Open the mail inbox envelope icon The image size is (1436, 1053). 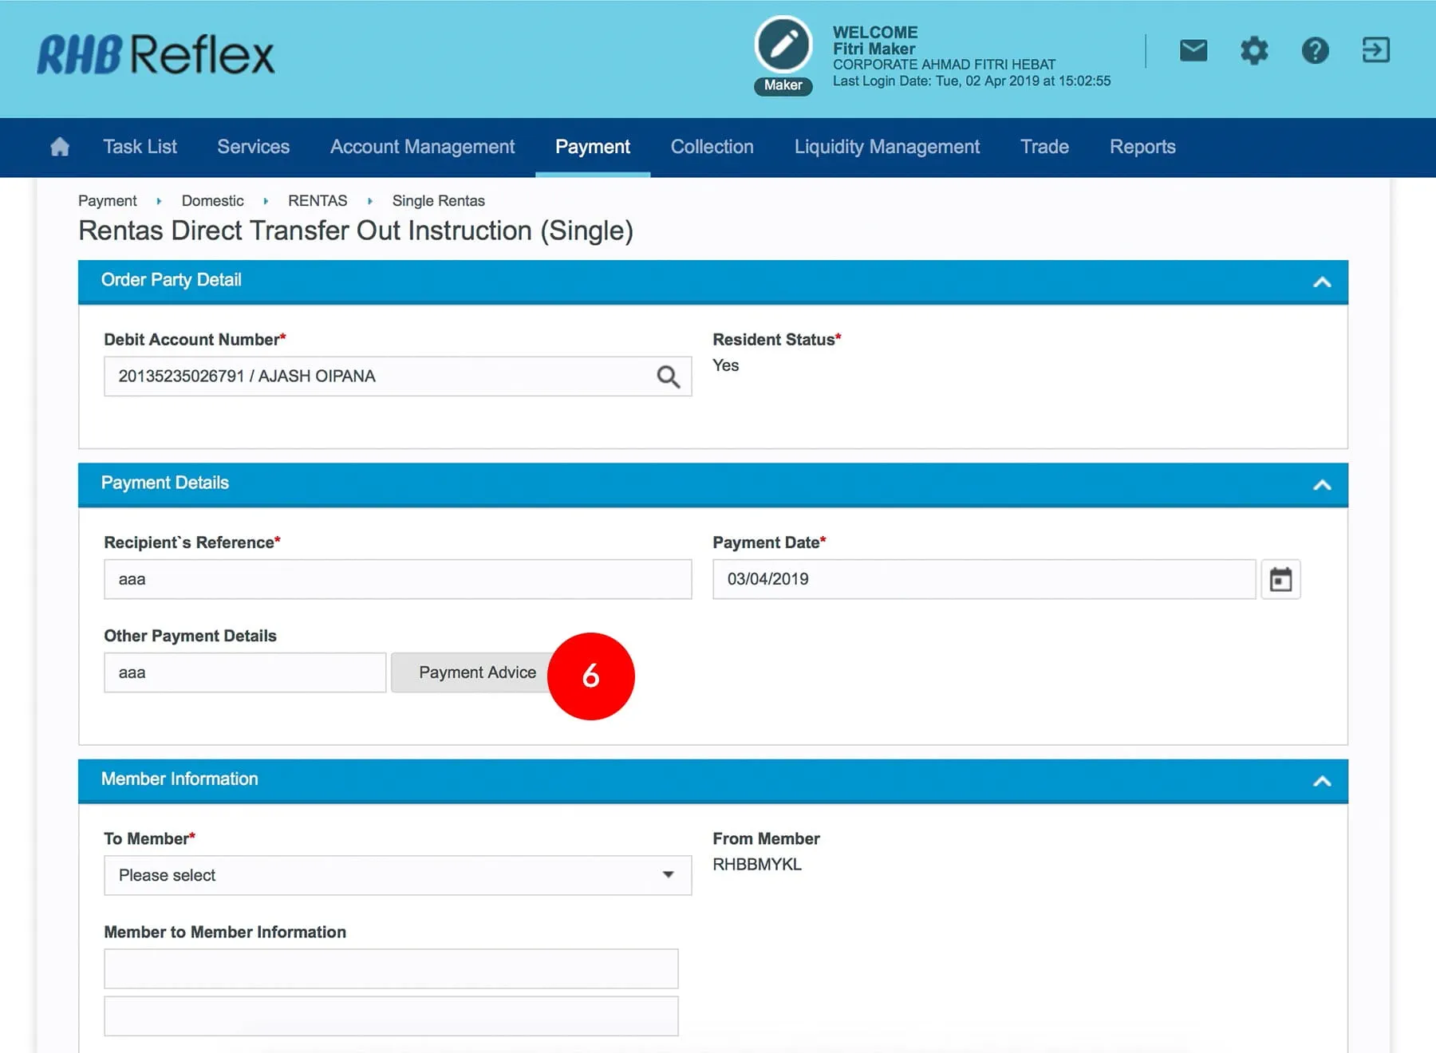click(x=1193, y=51)
